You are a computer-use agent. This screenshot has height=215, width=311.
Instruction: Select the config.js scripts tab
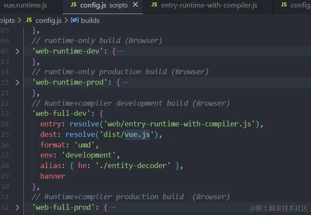coord(103,5)
